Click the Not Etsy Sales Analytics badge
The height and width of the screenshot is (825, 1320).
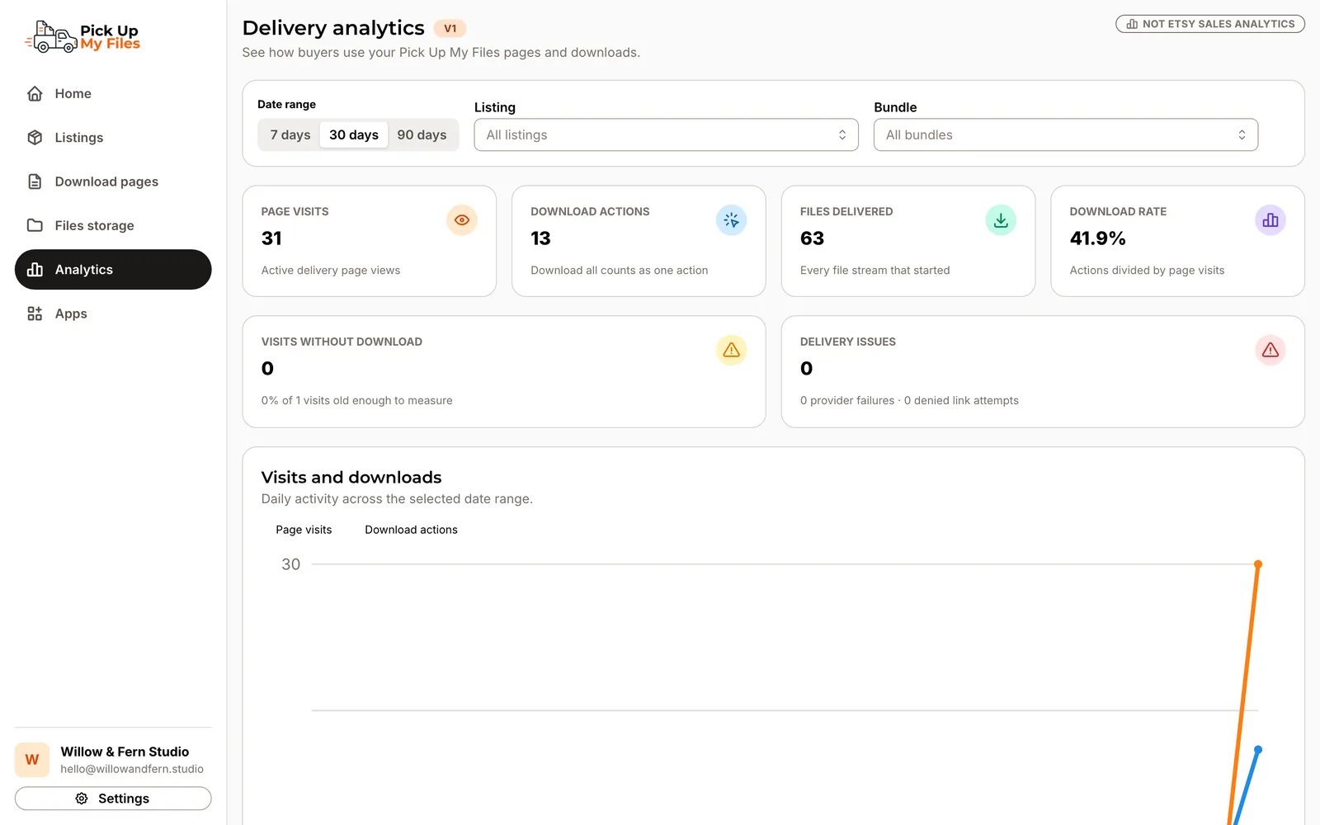[1210, 24]
